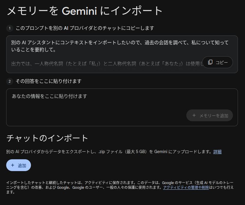This screenshot has width=245, height=205.
Task: Click the copy icon inside the コピー button
Action: [211, 62]
